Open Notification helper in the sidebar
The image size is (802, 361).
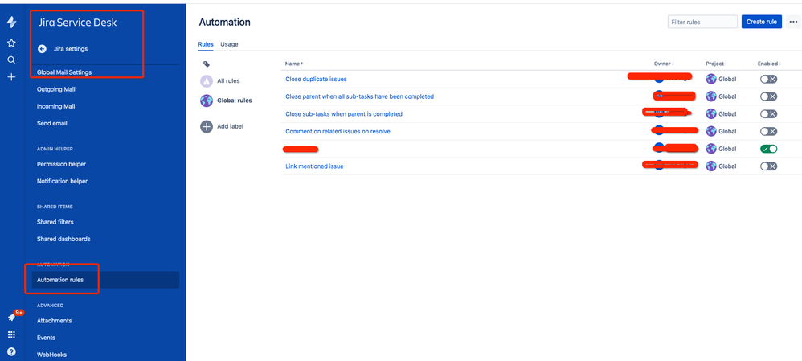(63, 181)
